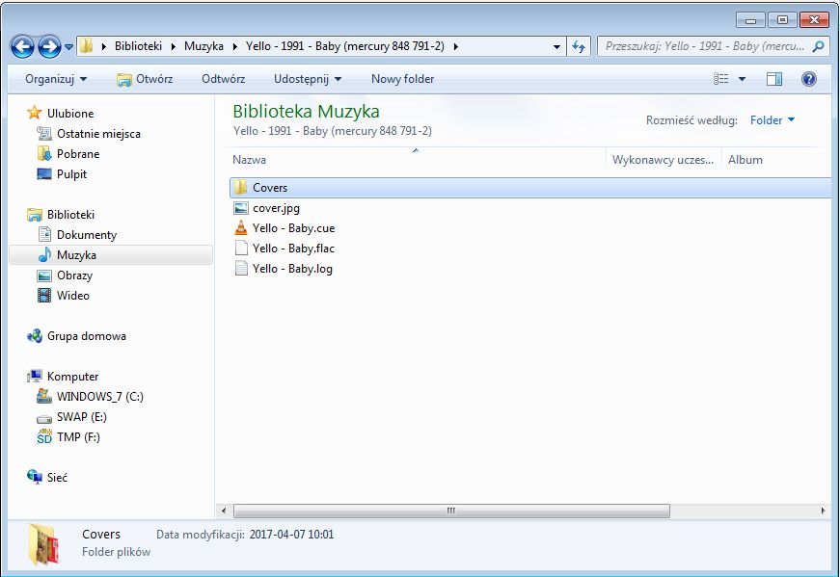Open the Organizuj menu
This screenshot has height=577, width=840.
click(x=56, y=79)
